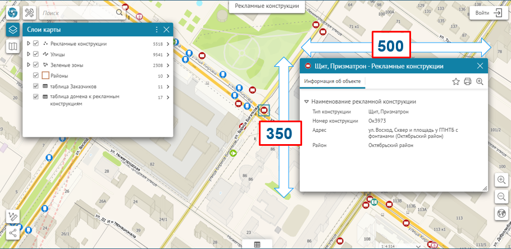Open the basemap gallery map icon

(12, 47)
